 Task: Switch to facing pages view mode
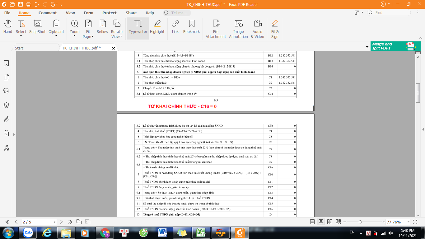click(330, 222)
